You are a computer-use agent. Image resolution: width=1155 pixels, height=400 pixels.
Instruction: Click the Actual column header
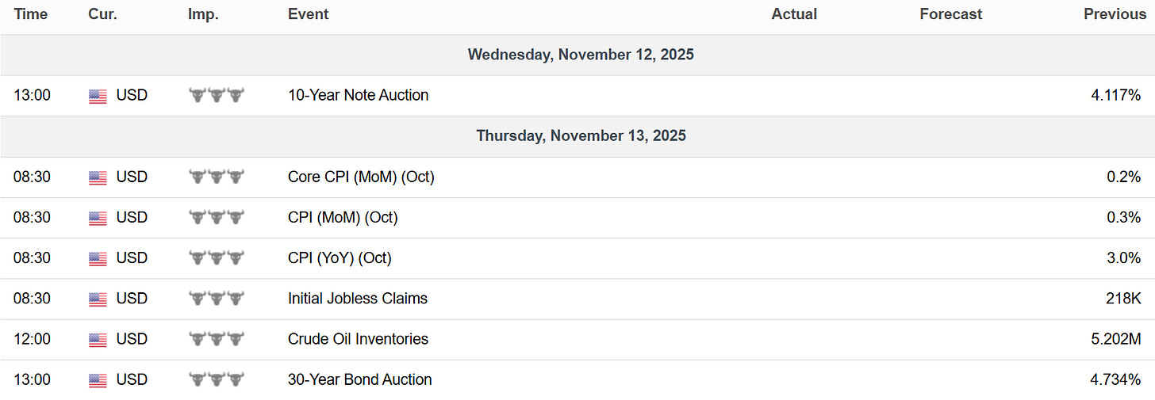pyautogui.click(x=794, y=14)
